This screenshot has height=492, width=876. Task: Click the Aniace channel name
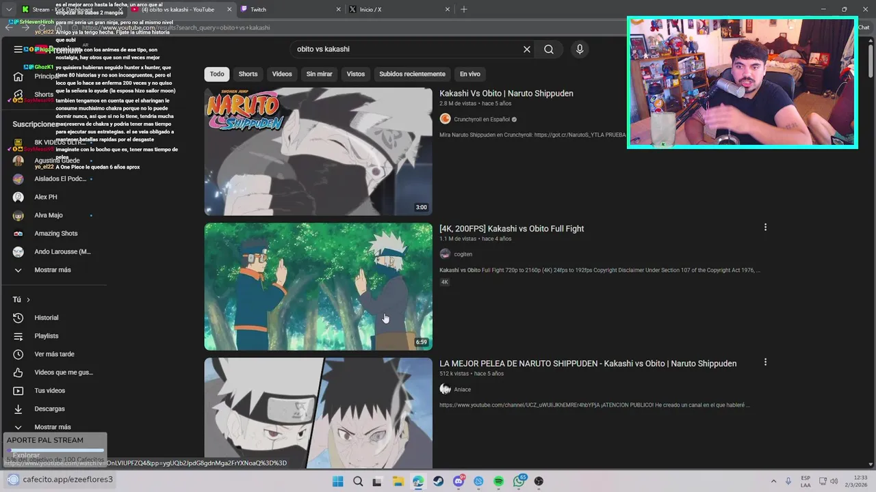tap(463, 389)
